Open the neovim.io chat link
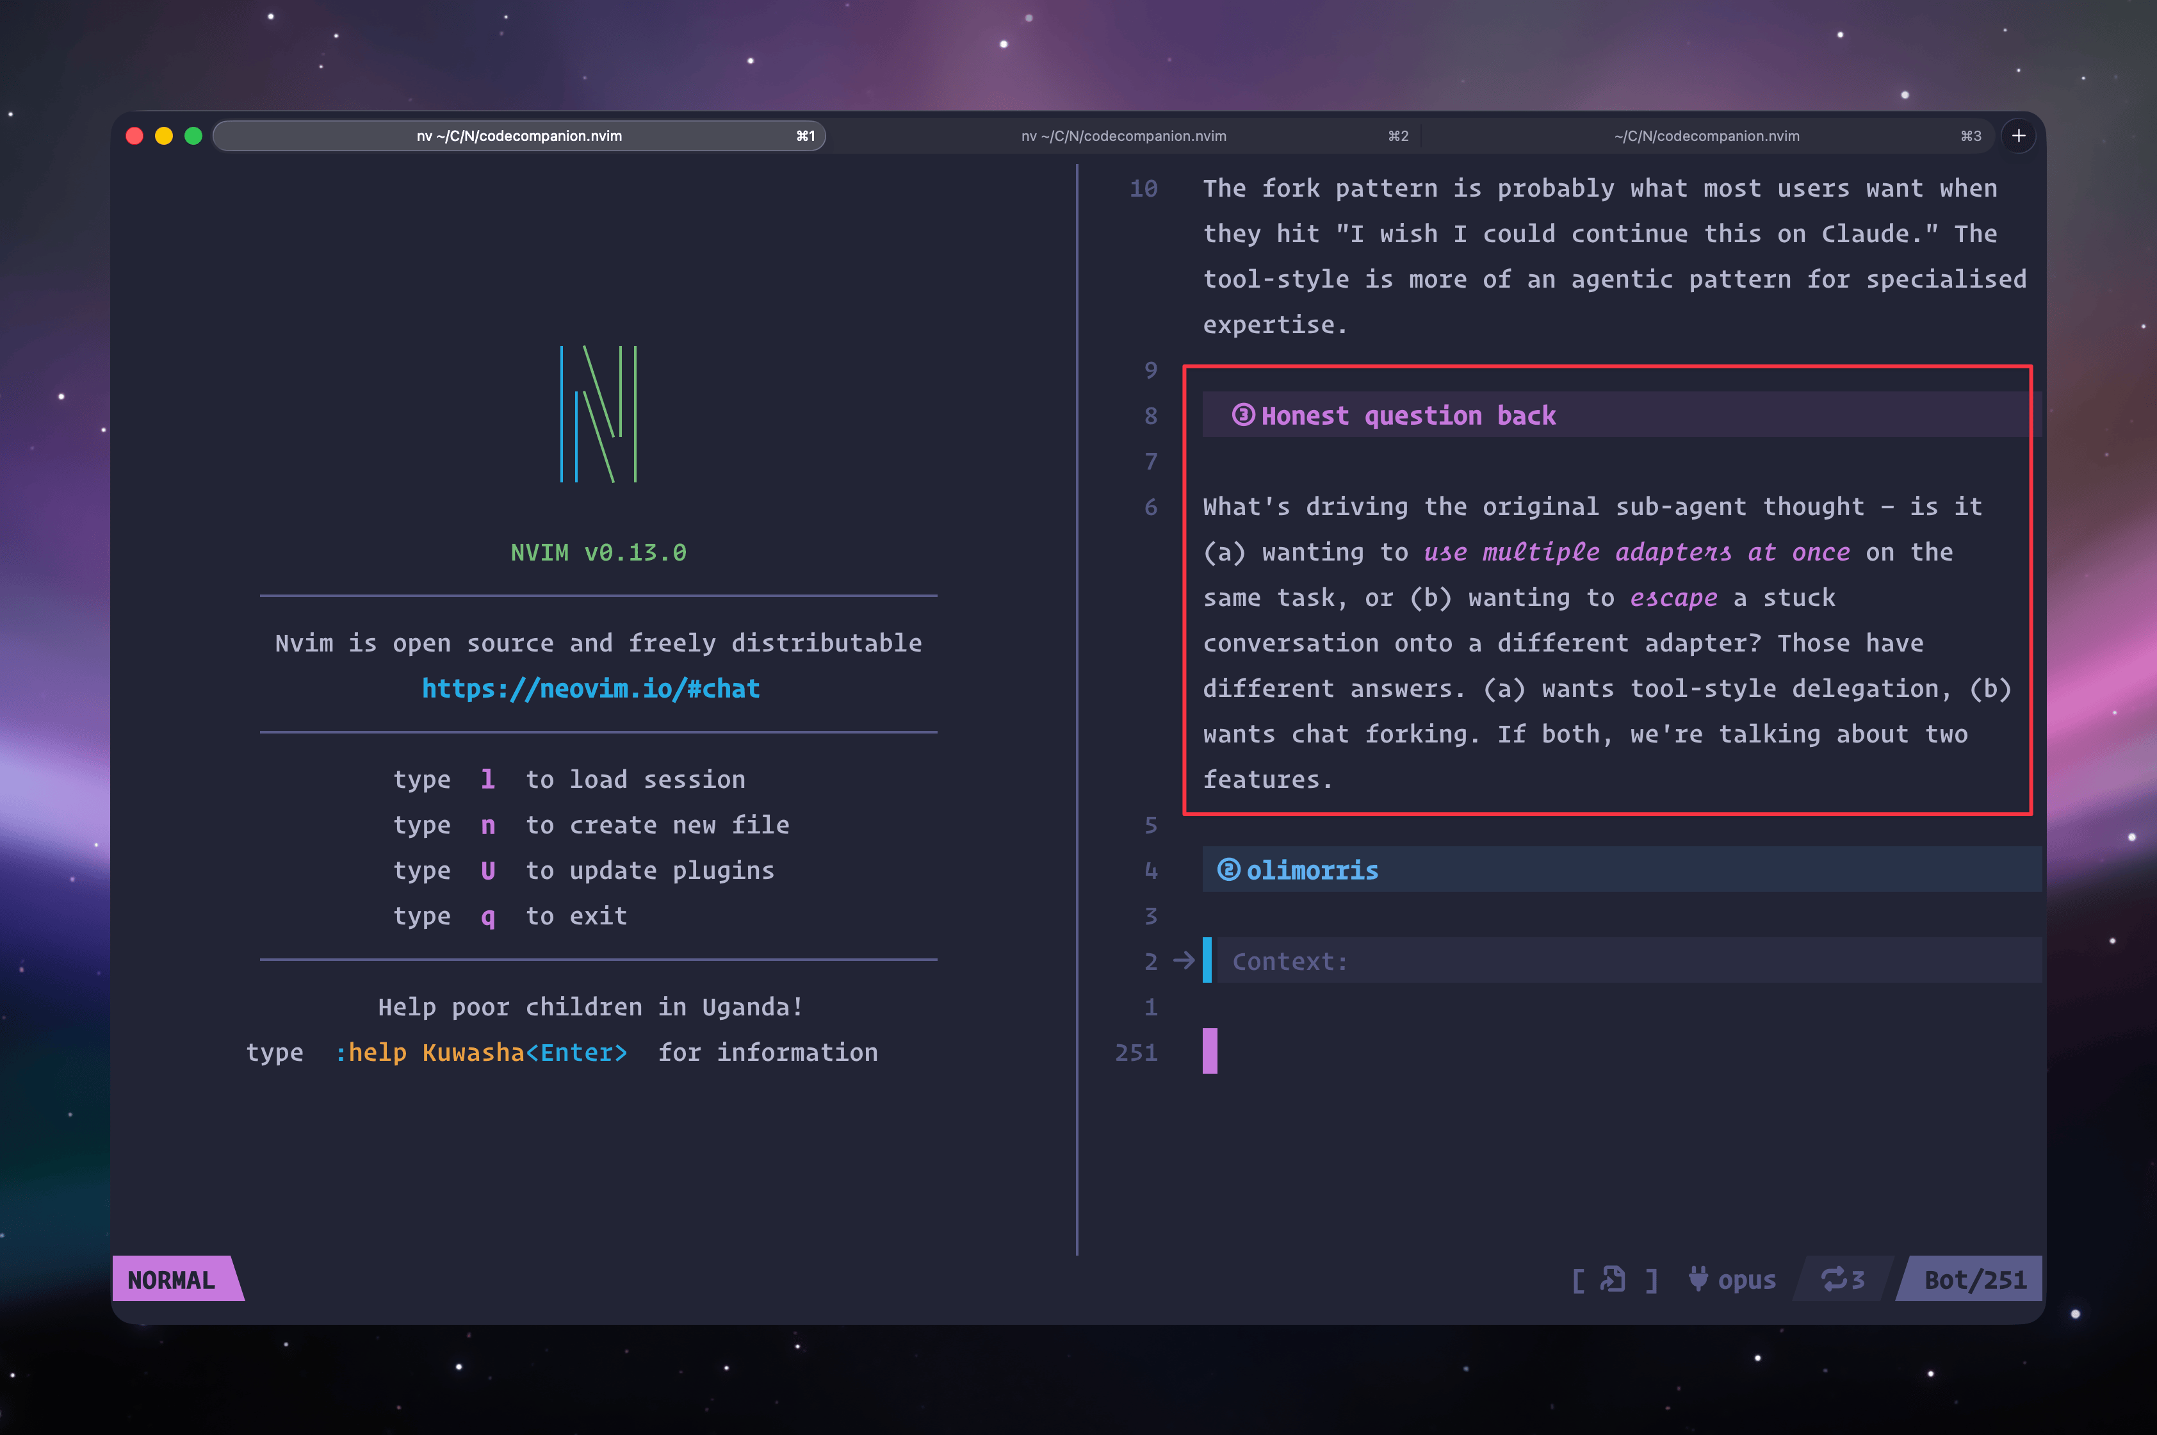2157x1435 pixels. click(590, 688)
